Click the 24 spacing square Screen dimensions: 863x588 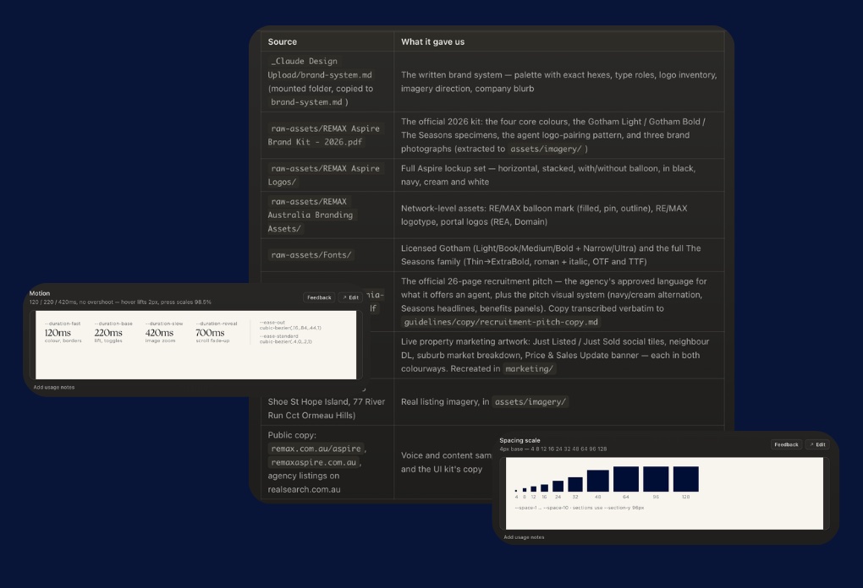pos(558,487)
